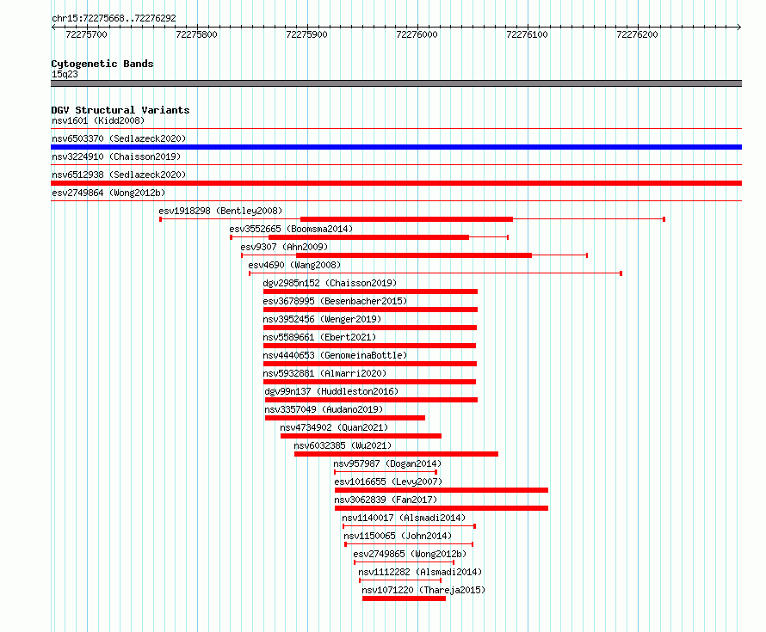Select nsv3357049 (Audano2019) label
The width and height of the screenshot is (766, 632).
coord(324,409)
